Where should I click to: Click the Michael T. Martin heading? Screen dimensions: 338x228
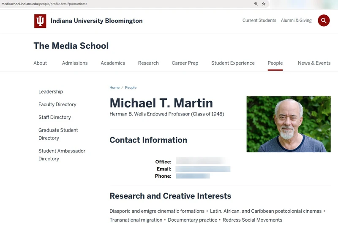pos(161,103)
